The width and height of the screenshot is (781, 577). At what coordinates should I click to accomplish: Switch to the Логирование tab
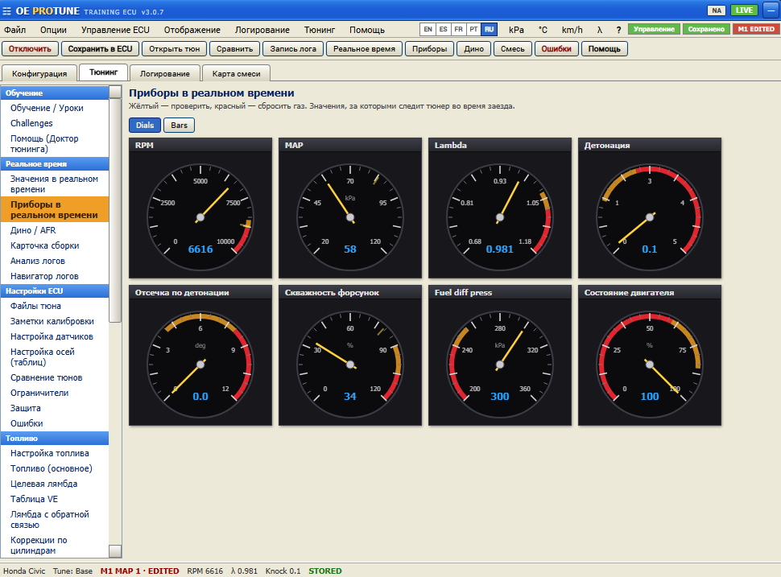point(165,73)
